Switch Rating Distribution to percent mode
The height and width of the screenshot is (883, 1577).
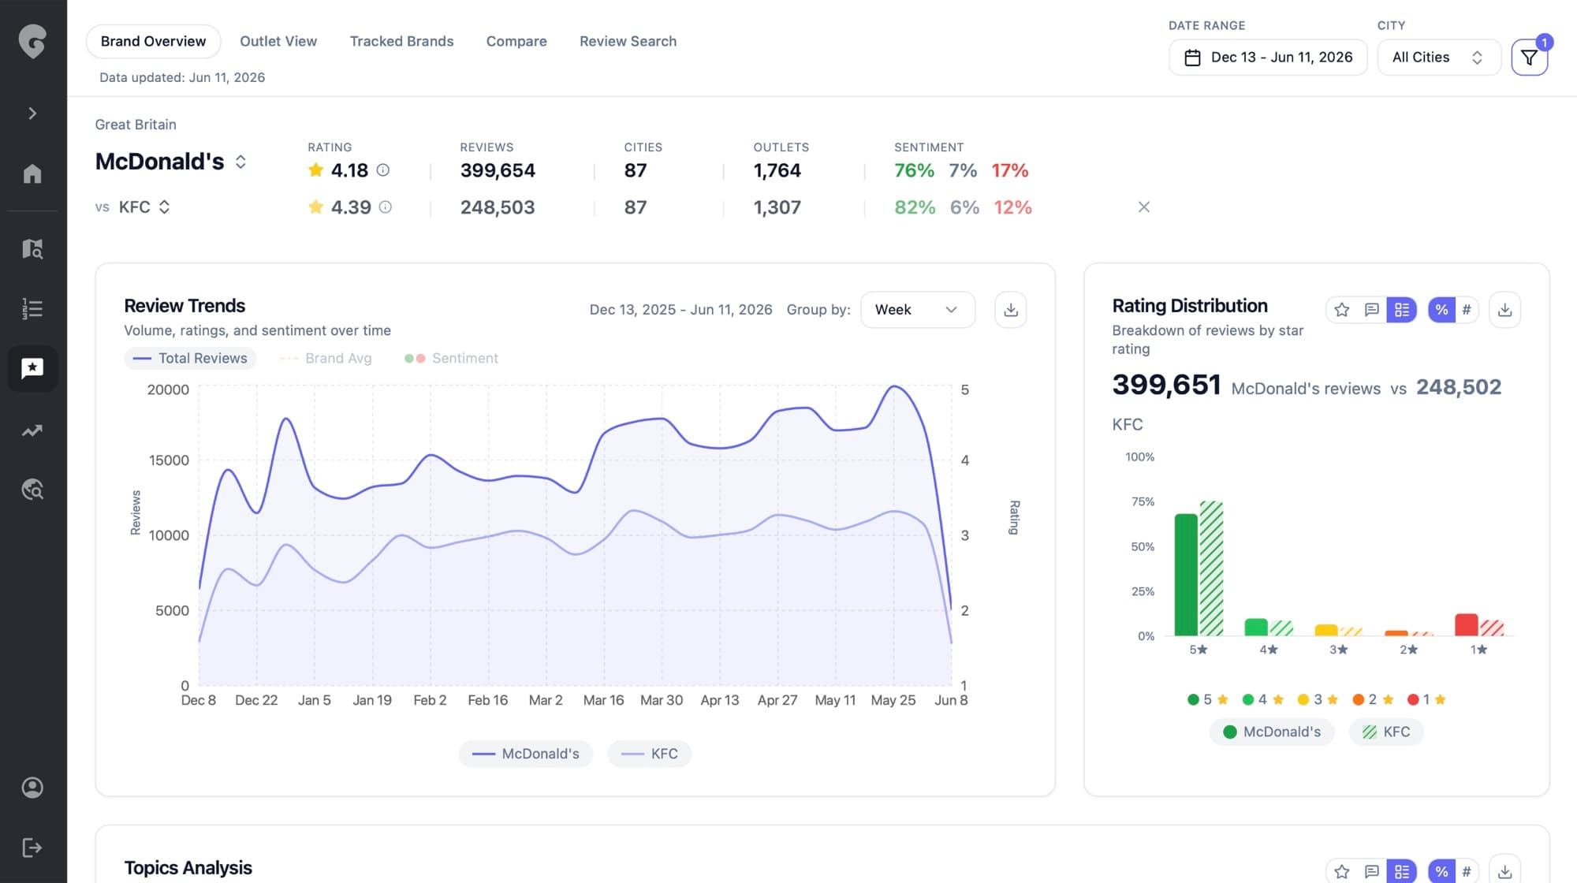(1441, 310)
